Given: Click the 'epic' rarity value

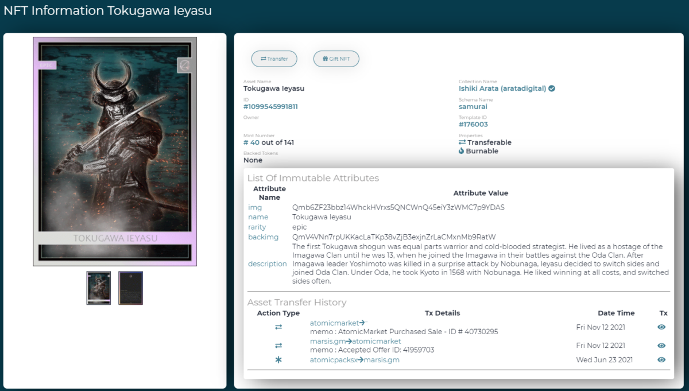Looking at the screenshot, I should click(300, 227).
